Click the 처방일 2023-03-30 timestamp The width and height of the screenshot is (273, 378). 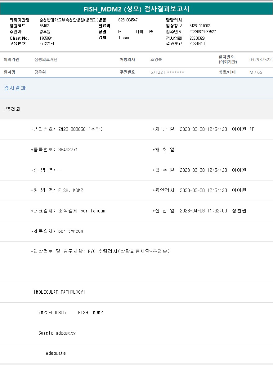click(203, 129)
